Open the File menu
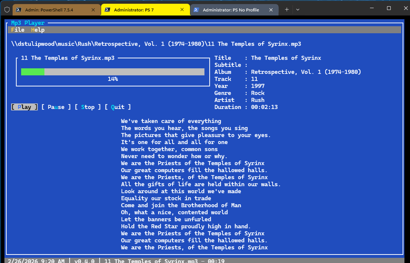Viewport: 410px width, 263px height. [17, 30]
